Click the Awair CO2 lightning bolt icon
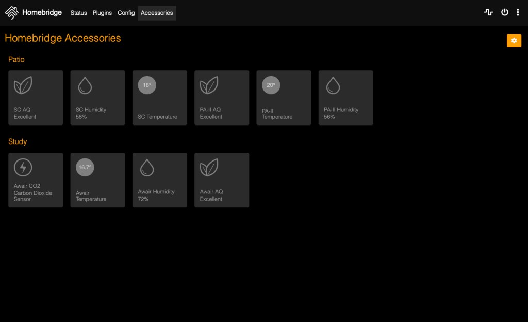The height and width of the screenshot is (322, 528). tap(23, 167)
